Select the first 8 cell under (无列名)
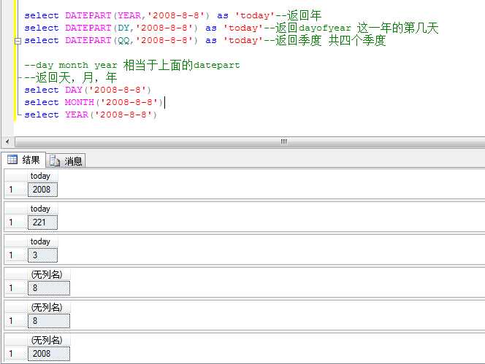Viewport: 485px width, 364px height. click(48, 288)
